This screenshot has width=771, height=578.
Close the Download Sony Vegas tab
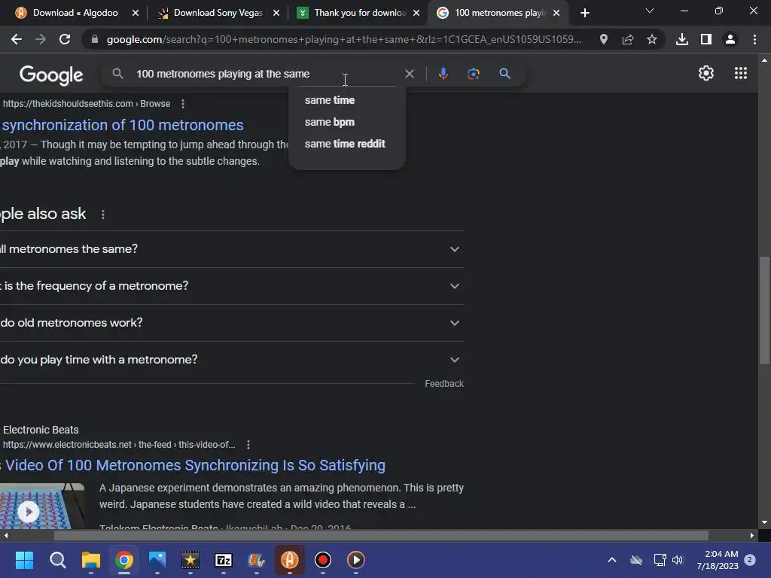[x=276, y=13]
